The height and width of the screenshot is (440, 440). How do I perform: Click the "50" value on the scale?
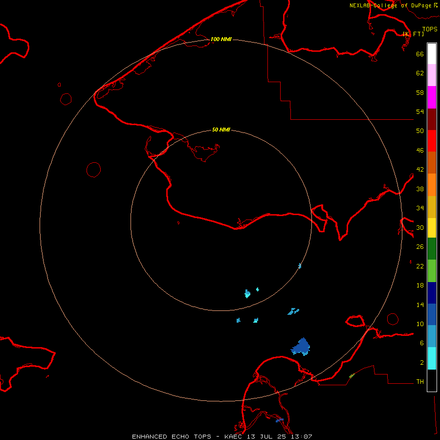[420, 131]
